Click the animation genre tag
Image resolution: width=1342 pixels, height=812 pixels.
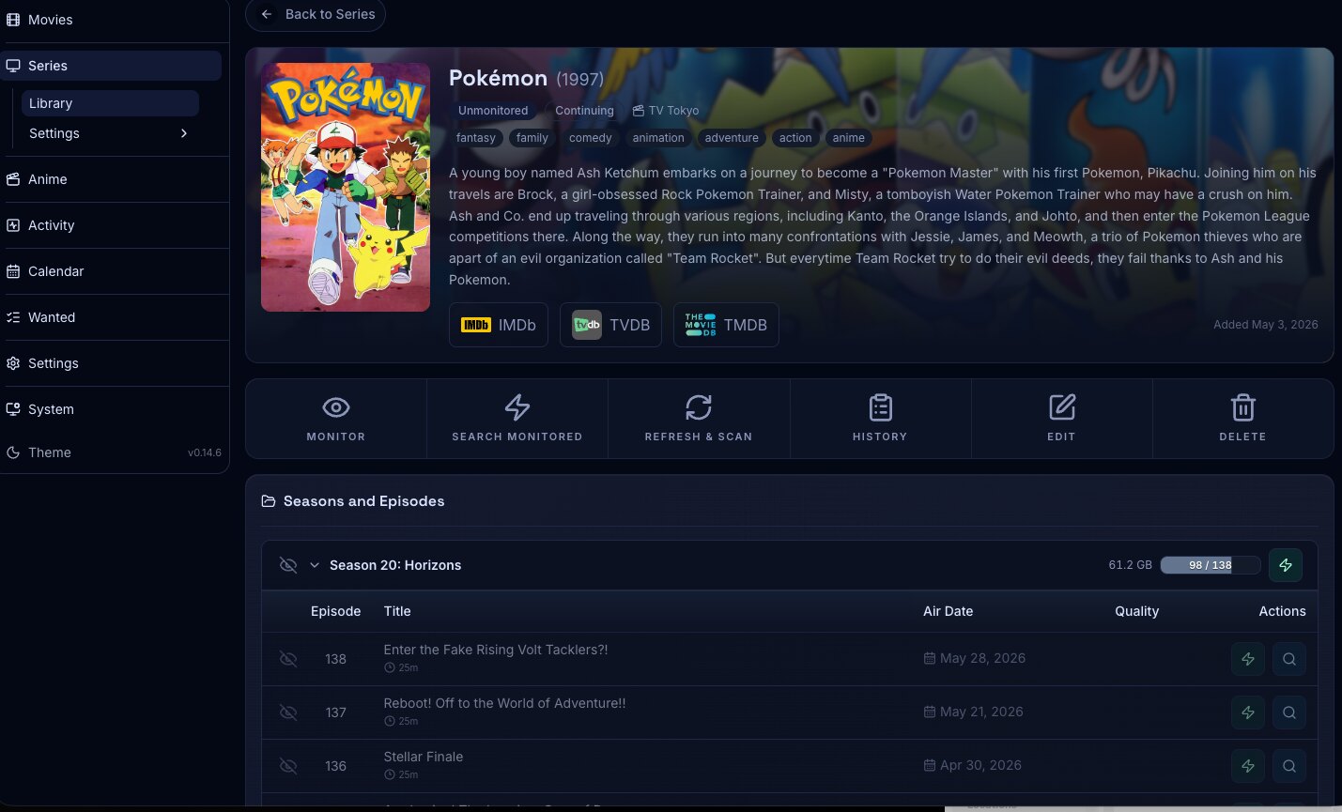pyautogui.click(x=658, y=138)
